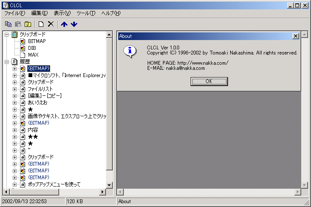Click the New item toolbar icon

pos(41,24)
